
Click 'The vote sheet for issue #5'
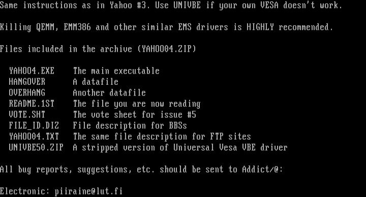point(134,114)
